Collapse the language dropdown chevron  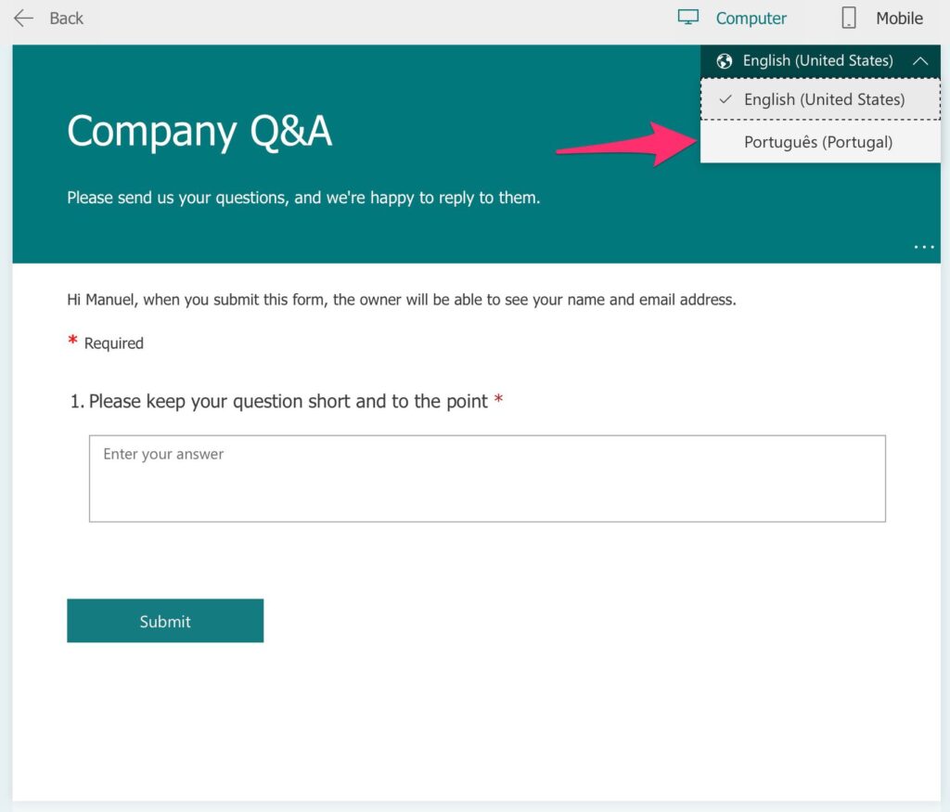click(x=920, y=60)
